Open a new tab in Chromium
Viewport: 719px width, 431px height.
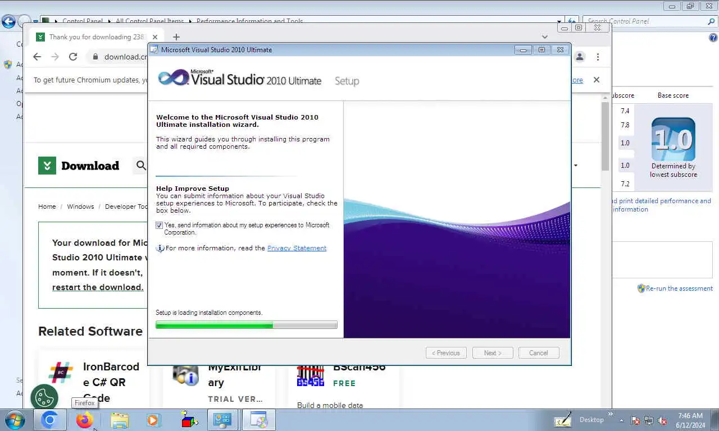(176, 37)
